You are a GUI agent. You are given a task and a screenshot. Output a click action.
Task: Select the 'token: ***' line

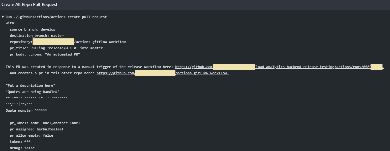coord(20,142)
